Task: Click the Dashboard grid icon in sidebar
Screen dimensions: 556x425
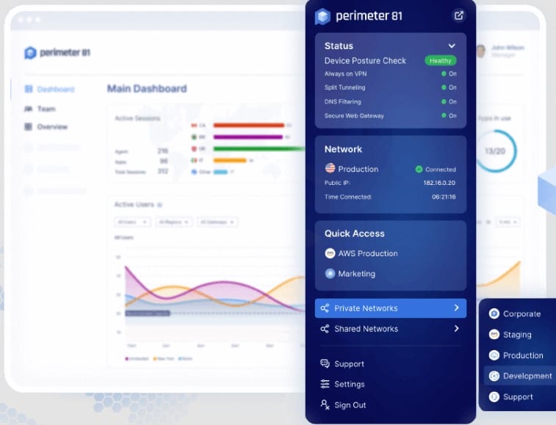Action: tap(29, 89)
